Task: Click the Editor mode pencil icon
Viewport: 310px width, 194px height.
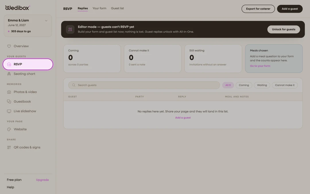Action: coord(70,30)
